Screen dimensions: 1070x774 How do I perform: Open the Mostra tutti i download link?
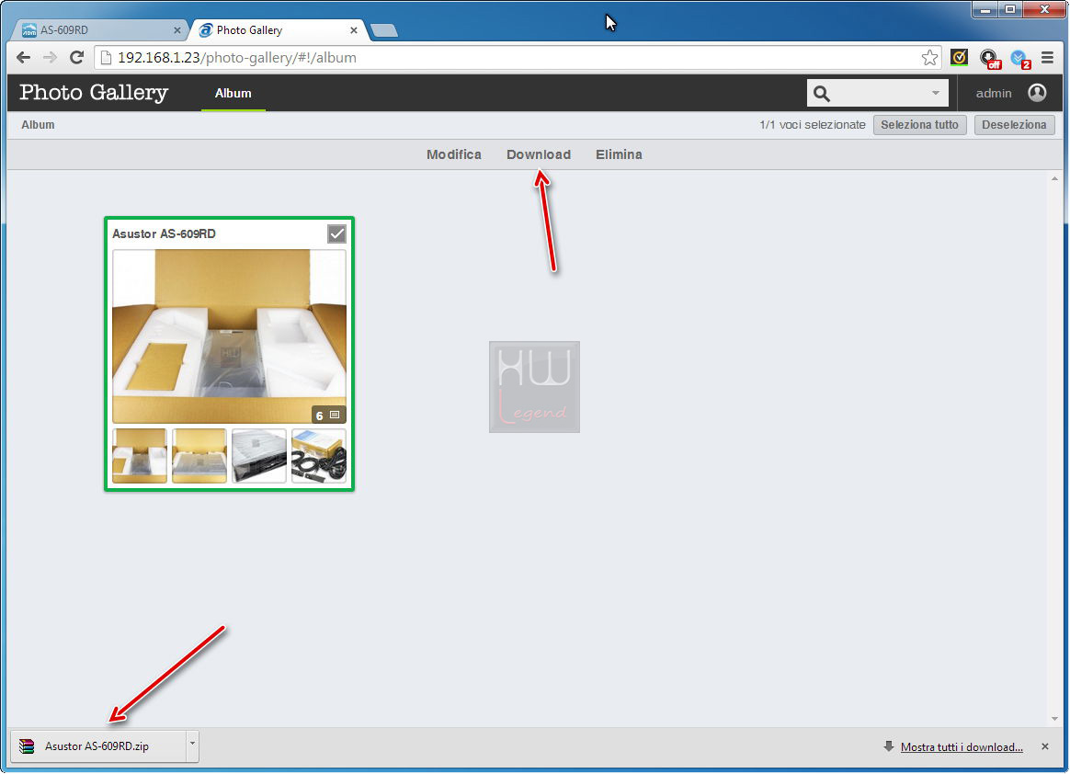tap(962, 746)
